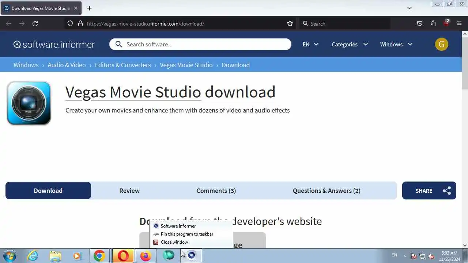468x263 pixels.
Task: Click the magnifier icon in Search software box
Action: click(118, 44)
